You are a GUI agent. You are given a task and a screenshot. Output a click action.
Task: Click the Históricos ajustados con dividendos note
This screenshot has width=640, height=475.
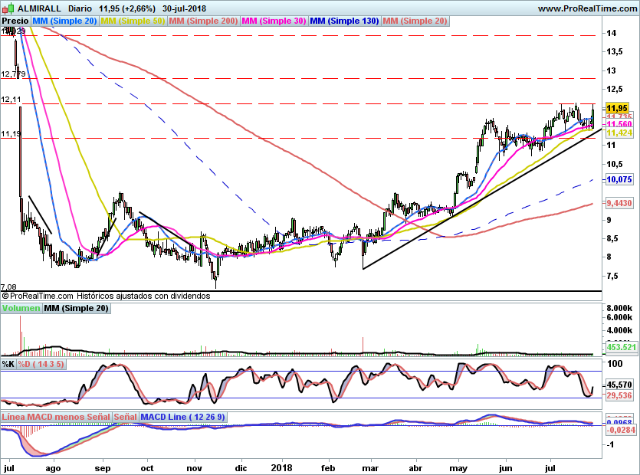coord(143,296)
